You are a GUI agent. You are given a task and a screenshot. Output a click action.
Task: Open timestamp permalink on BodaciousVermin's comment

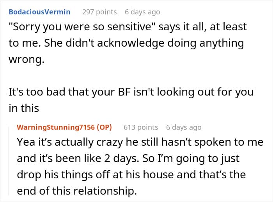(x=142, y=12)
